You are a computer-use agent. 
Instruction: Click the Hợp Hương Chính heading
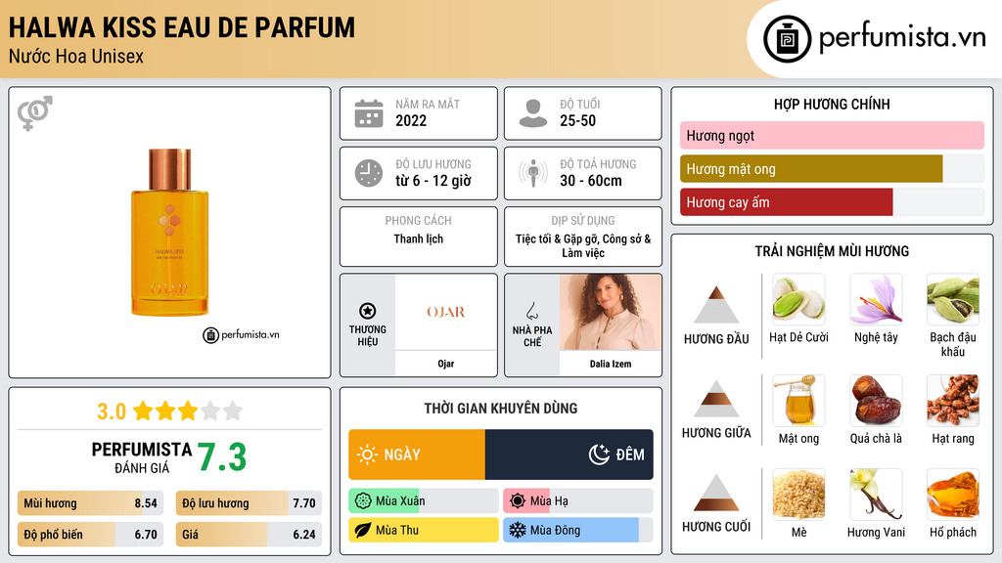[832, 104]
